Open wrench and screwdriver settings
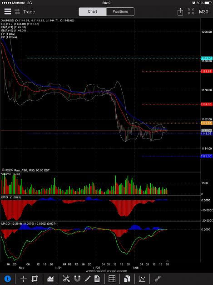The height and width of the screenshot is (285, 213). [66, 279]
